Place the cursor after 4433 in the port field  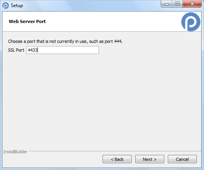38,50
